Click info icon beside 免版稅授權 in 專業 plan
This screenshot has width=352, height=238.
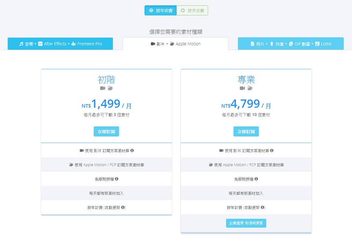tap(257, 179)
